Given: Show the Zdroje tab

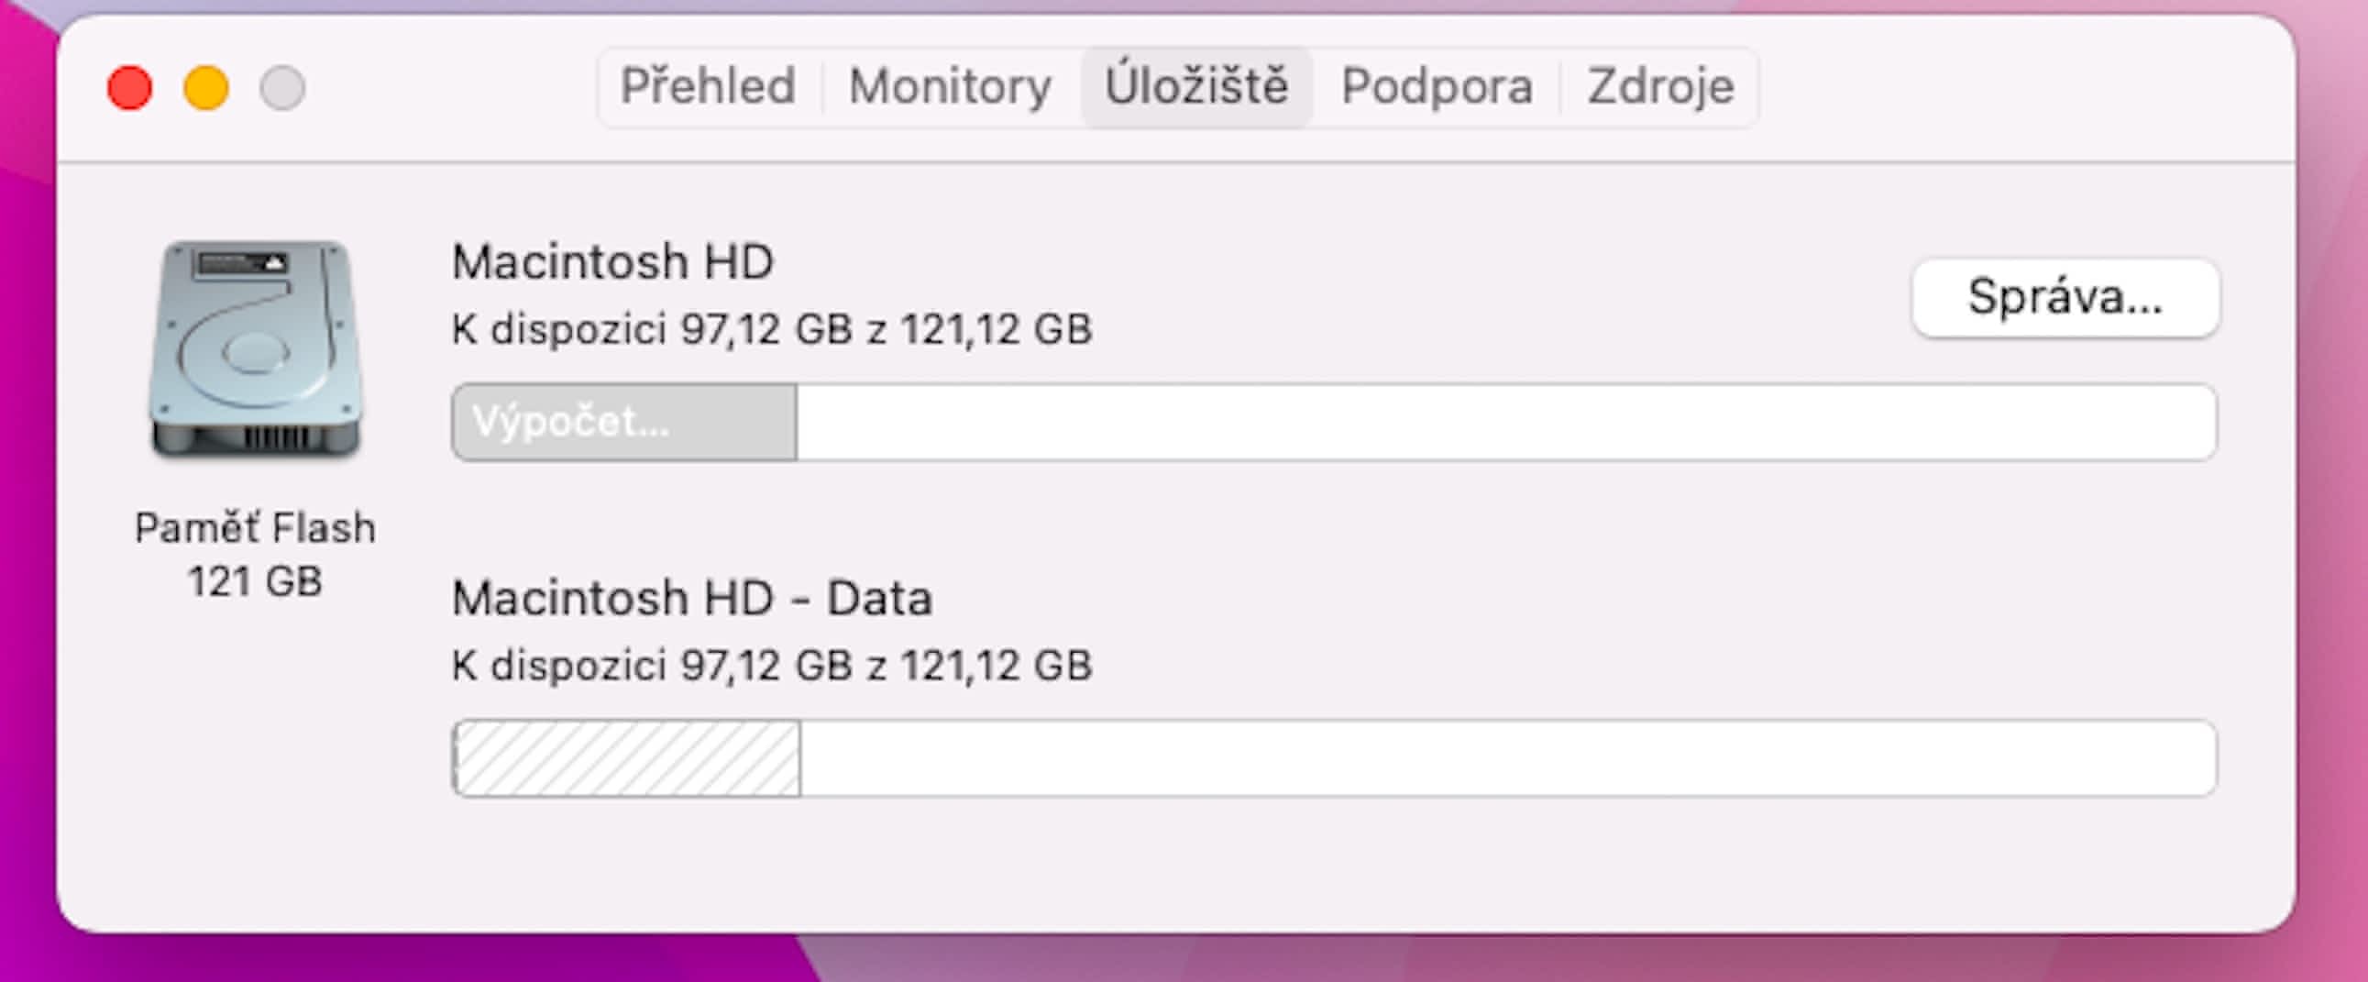Looking at the screenshot, I should click(1660, 87).
